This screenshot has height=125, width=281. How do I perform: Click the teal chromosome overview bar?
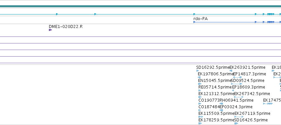click(x=141, y=7)
